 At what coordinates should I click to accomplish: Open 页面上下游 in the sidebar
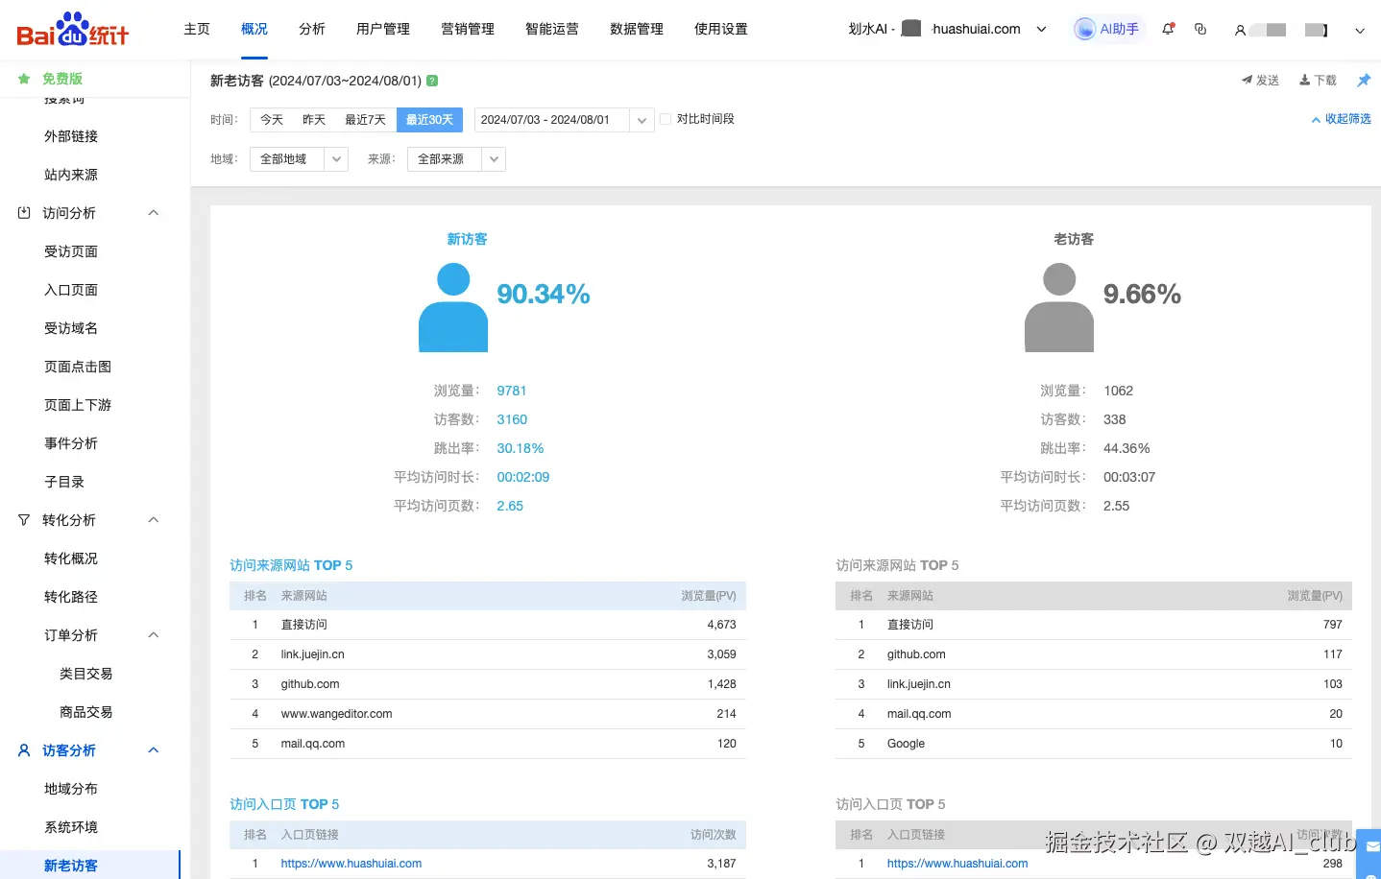pos(78,405)
